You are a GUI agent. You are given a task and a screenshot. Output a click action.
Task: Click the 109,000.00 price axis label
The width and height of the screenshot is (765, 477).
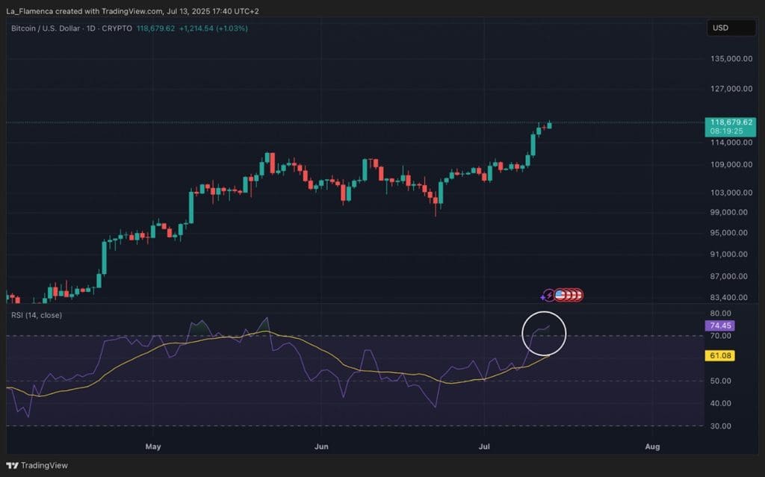pos(731,164)
